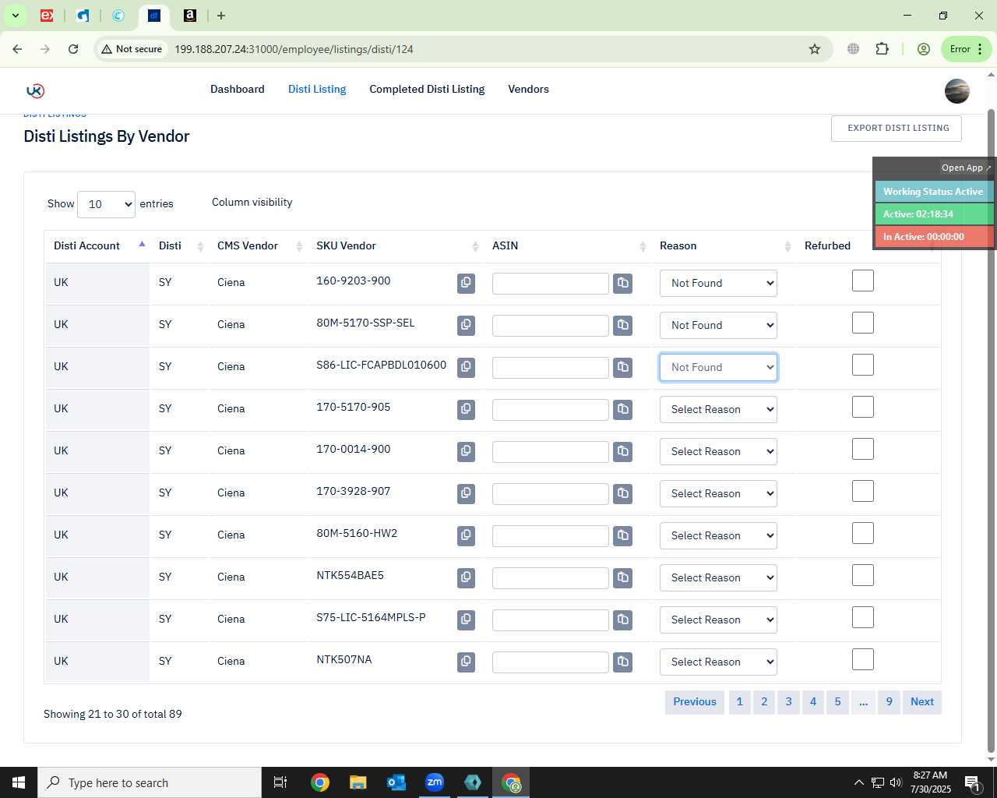Screen dimensions: 997x798
Task: Tick Refurbed checkbox for 80M-5170-SSP-SEL
Action: 863,323
